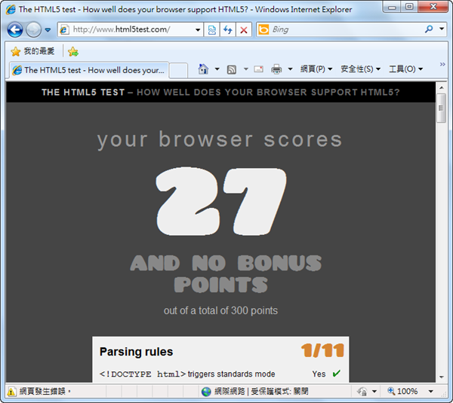Viewport: 453px width, 403px height.
Task: Click the green checkmark next to Yes
Action: [x=336, y=374]
